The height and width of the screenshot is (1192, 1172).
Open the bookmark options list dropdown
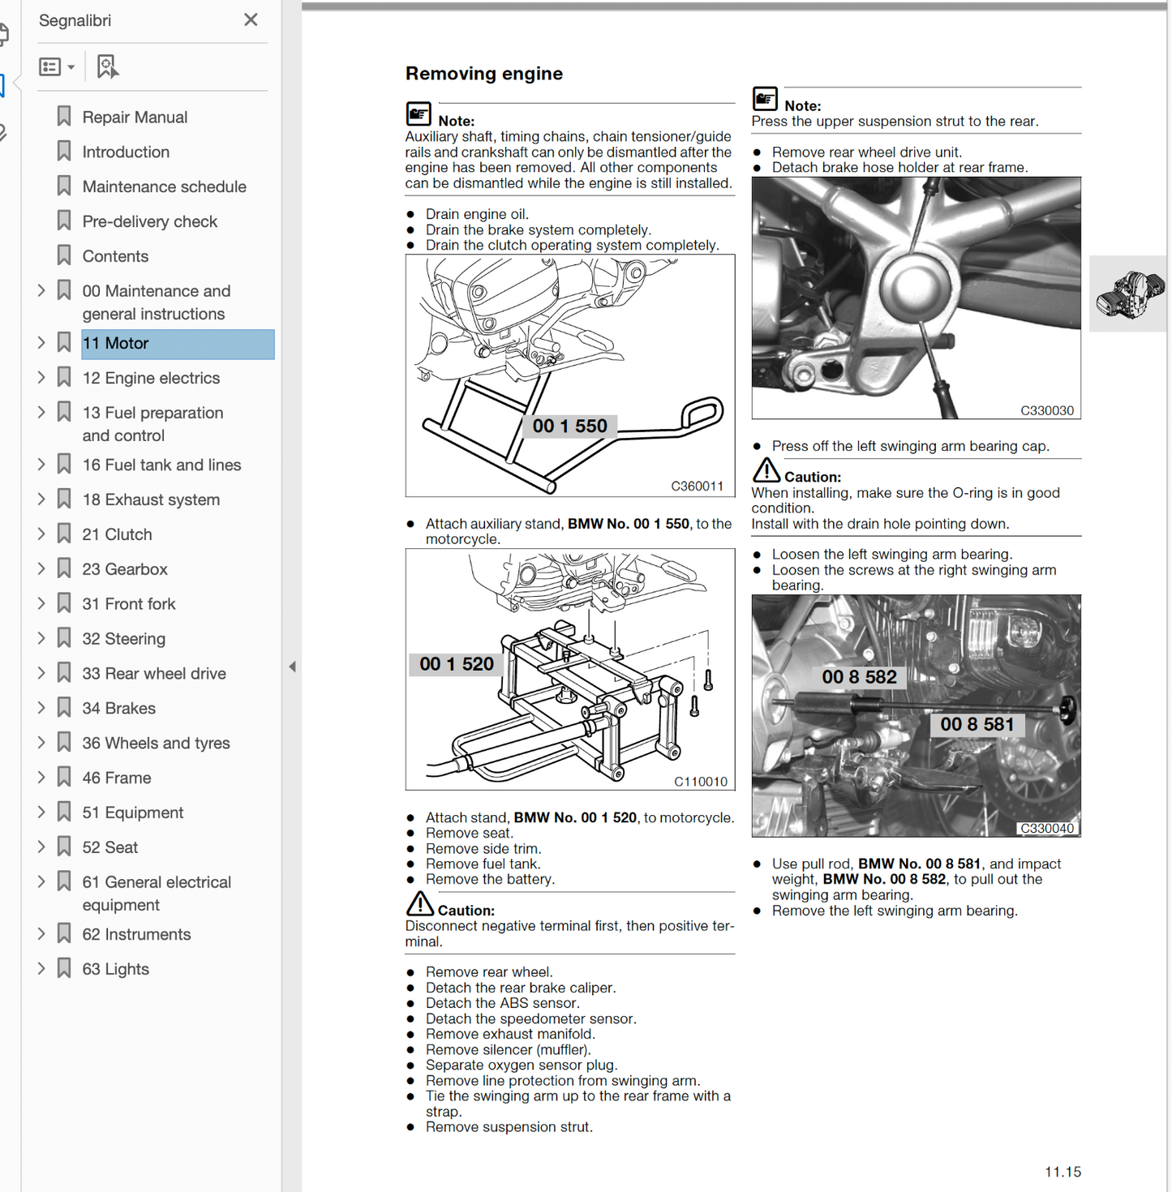[57, 66]
